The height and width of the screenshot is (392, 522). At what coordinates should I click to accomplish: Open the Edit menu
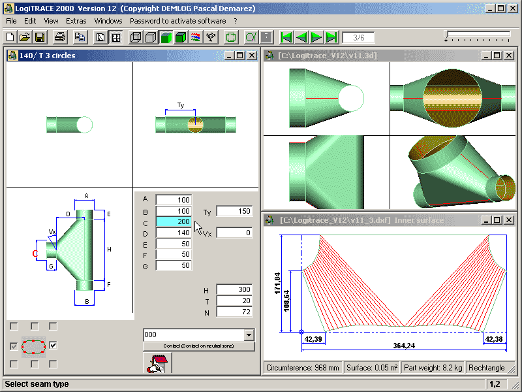point(30,21)
